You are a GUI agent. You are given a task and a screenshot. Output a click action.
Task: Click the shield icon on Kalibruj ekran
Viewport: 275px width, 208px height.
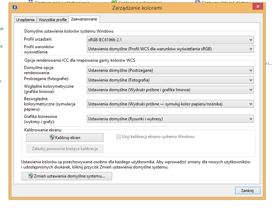point(52,137)
